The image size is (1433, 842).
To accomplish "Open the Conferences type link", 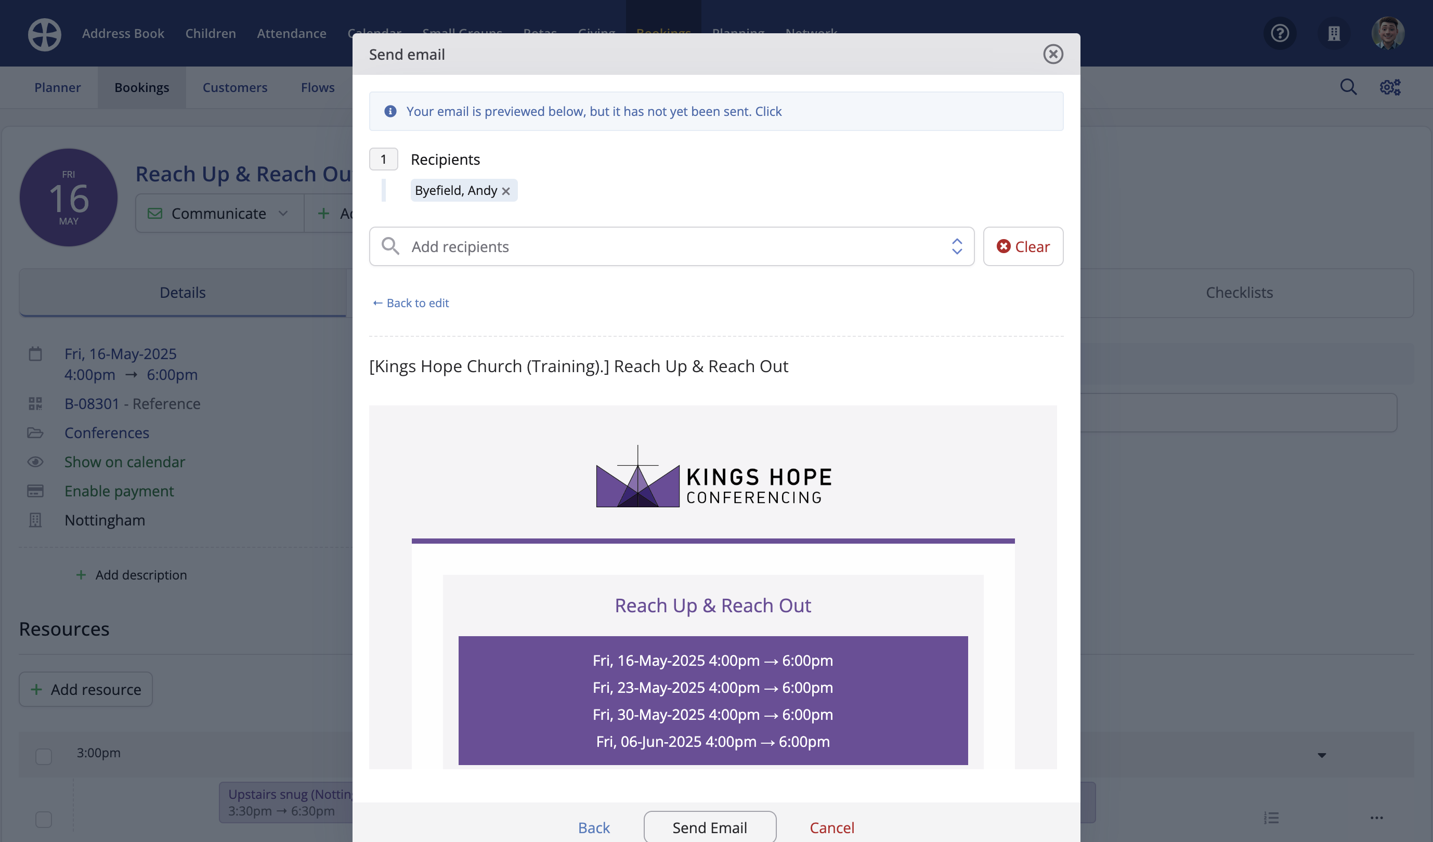I will (x=107, y=432).
